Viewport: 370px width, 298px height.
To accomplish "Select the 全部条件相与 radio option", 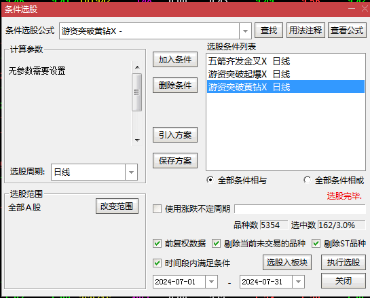I will (x=210, y=180).
